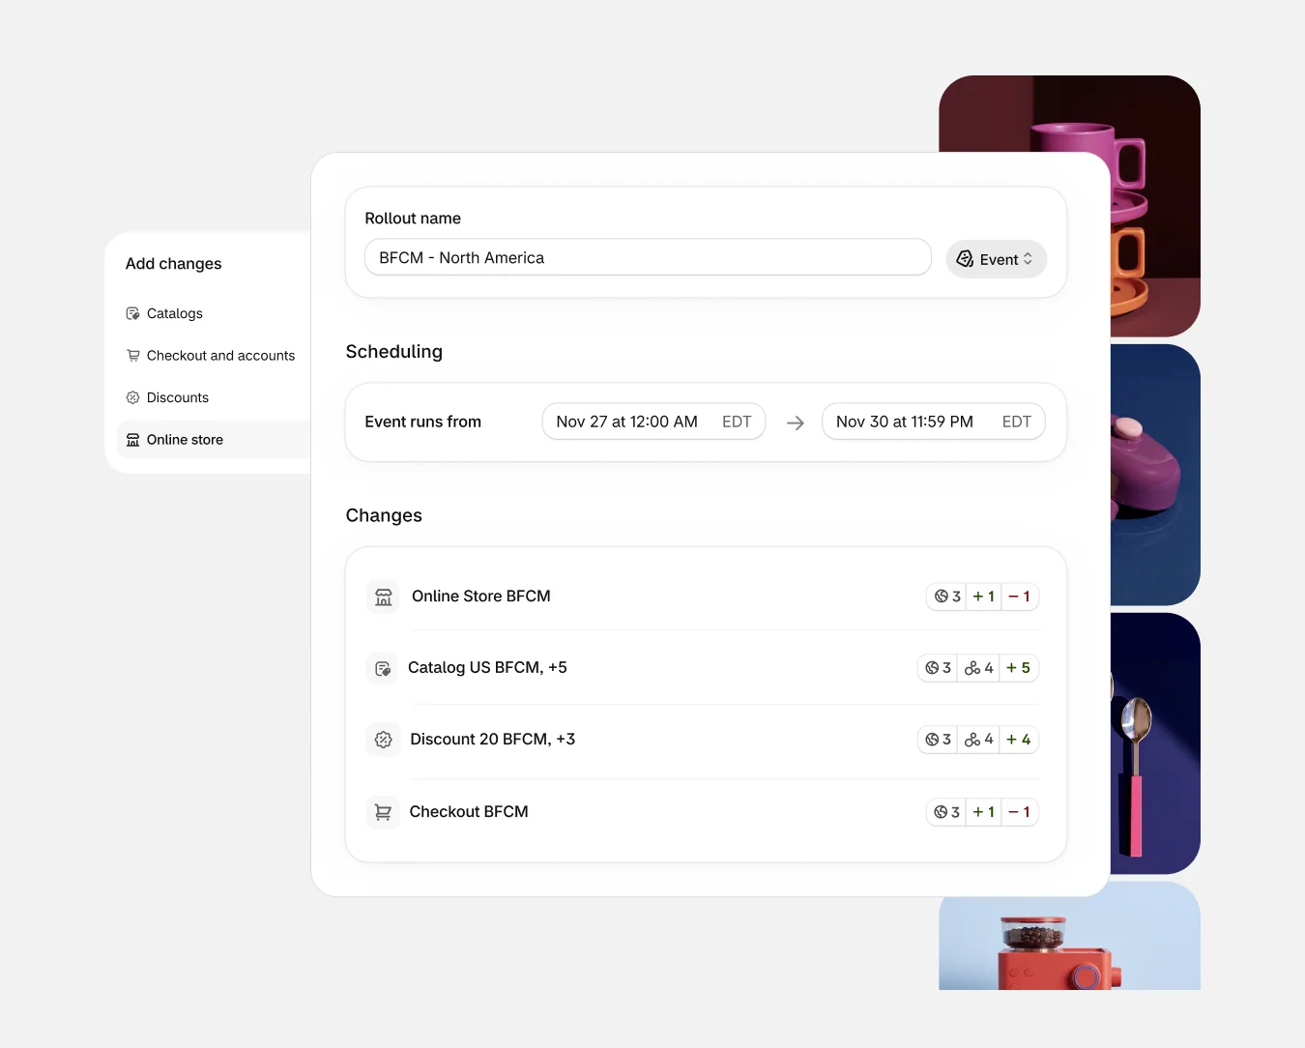Click the −1 badge on Checkout BFCM row

(1020, 812)
